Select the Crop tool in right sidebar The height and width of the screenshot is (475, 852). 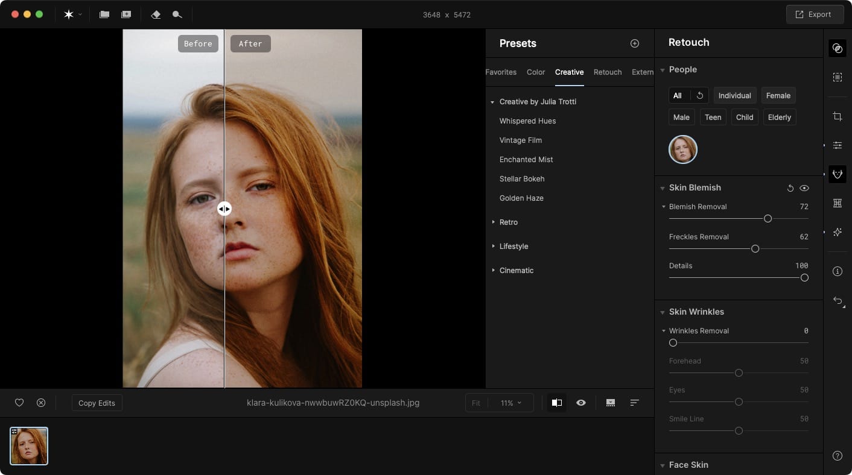tap(837, 116)
